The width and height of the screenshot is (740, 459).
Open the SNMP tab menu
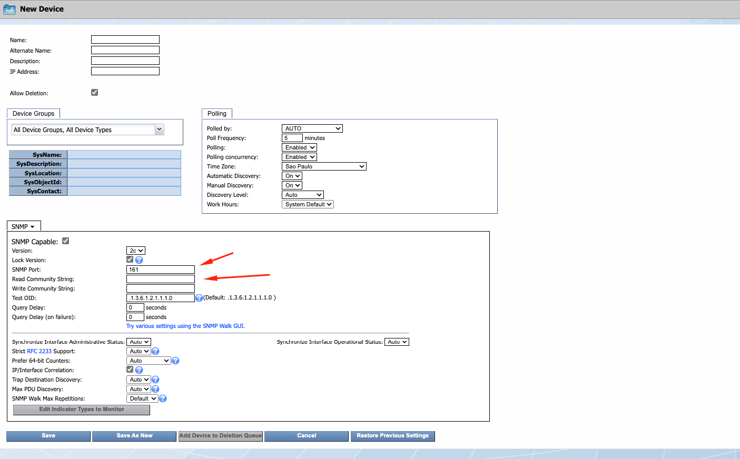click(23, 226)
